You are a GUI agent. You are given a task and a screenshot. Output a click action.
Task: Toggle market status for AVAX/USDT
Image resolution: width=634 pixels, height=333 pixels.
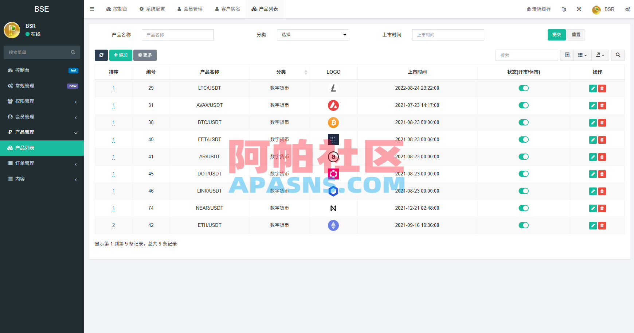click(524, 105)
